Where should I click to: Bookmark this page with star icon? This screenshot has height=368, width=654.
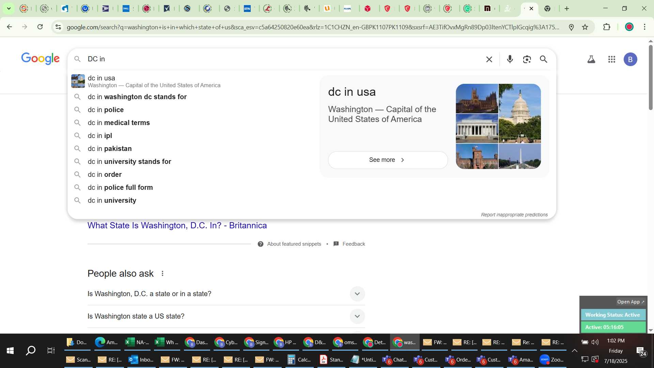tap(585, 27)
